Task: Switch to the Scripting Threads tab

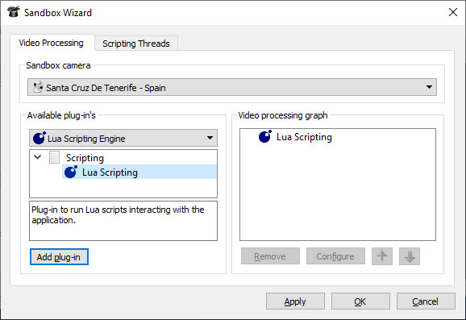Action: (136, 44)
